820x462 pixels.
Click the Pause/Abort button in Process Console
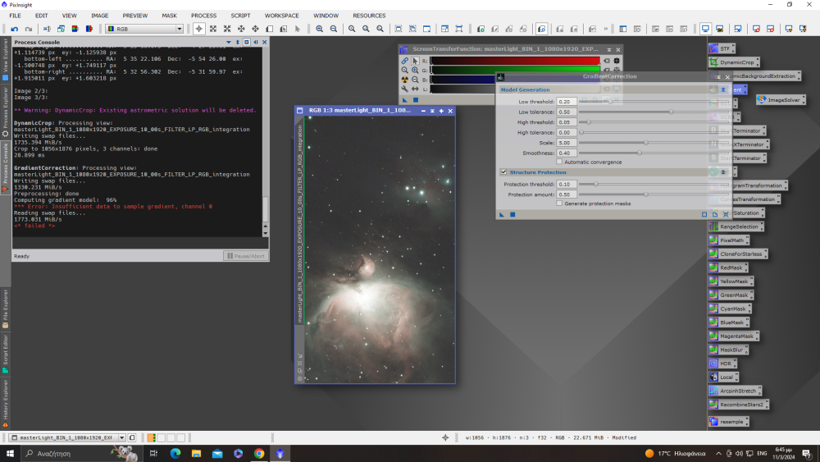[x=245, y=256]
